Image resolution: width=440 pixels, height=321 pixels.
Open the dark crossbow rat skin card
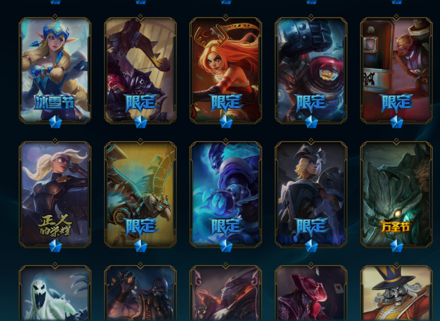click(x=140, y=70)
